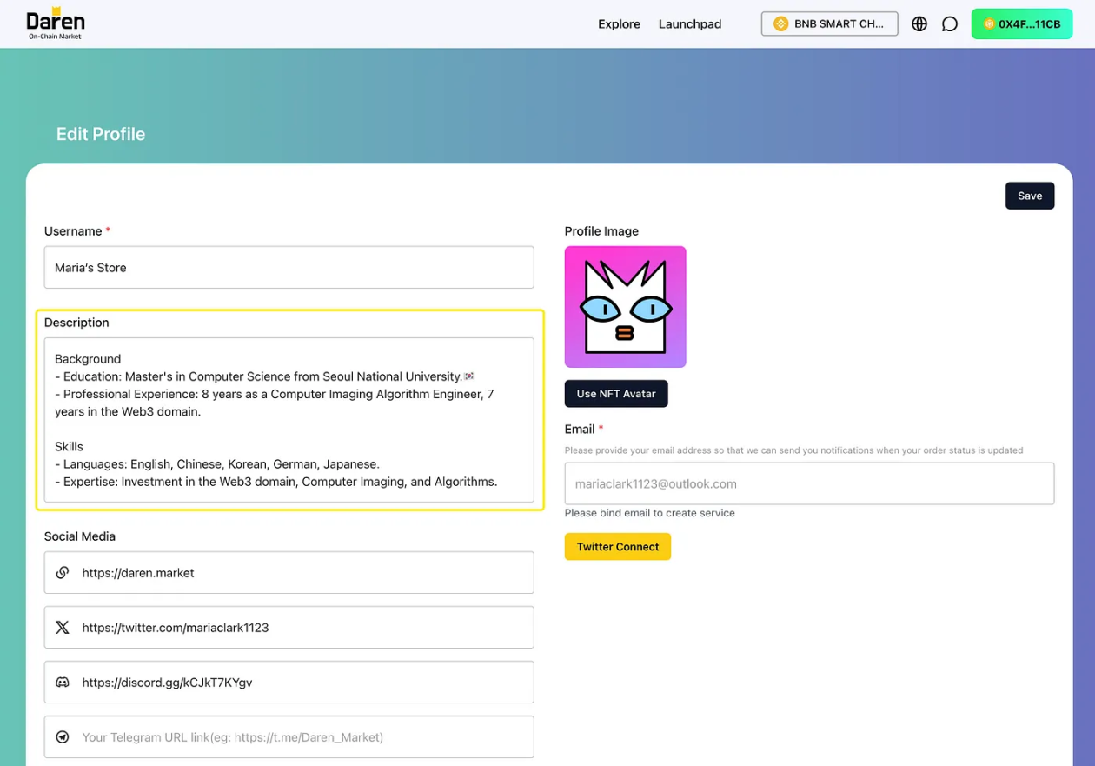Viewport: 1095px width, 766px height.
Task: Open the Launchpad page
Action: 690,24
